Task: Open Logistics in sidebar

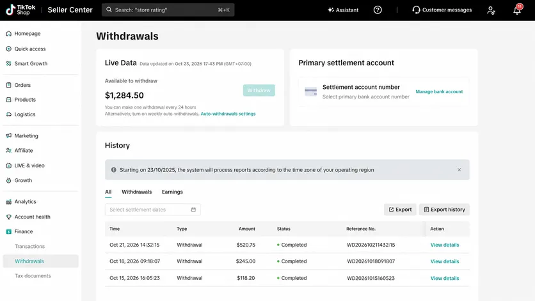Action: (x=21, y=114)
